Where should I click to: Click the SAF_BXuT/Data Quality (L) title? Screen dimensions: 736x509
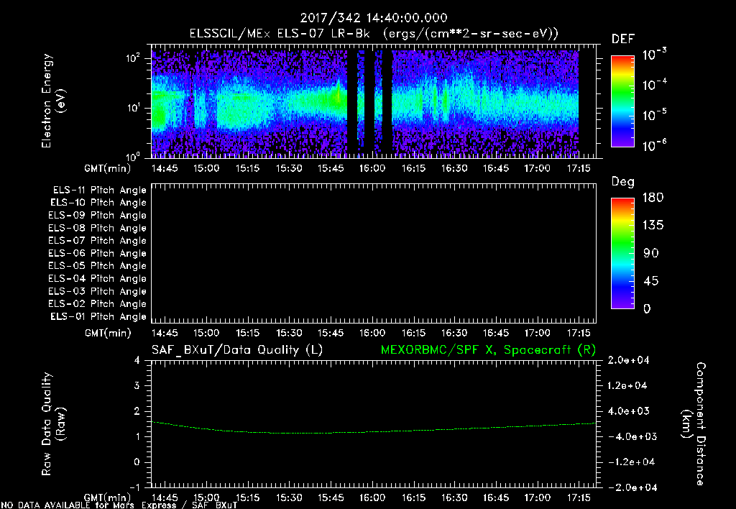(237, 350)
